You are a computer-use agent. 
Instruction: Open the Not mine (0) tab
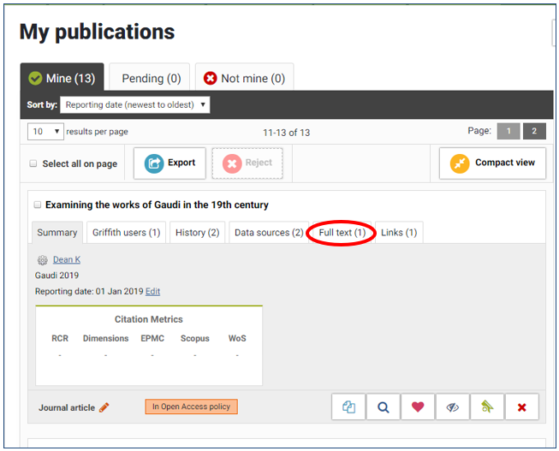tap(244, 78)
